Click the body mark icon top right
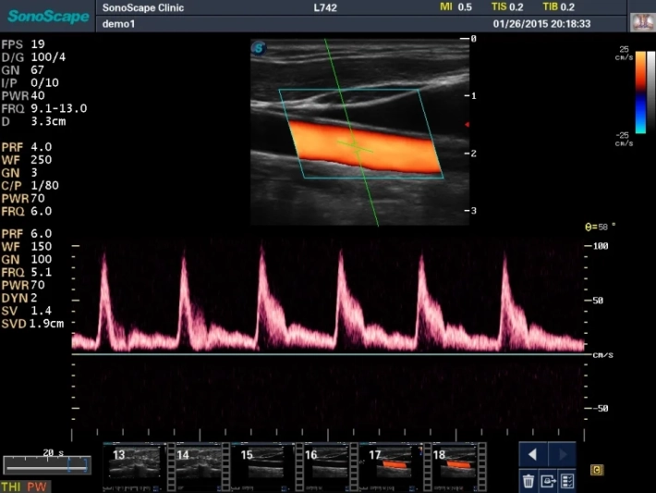 (x=641, y=22)
